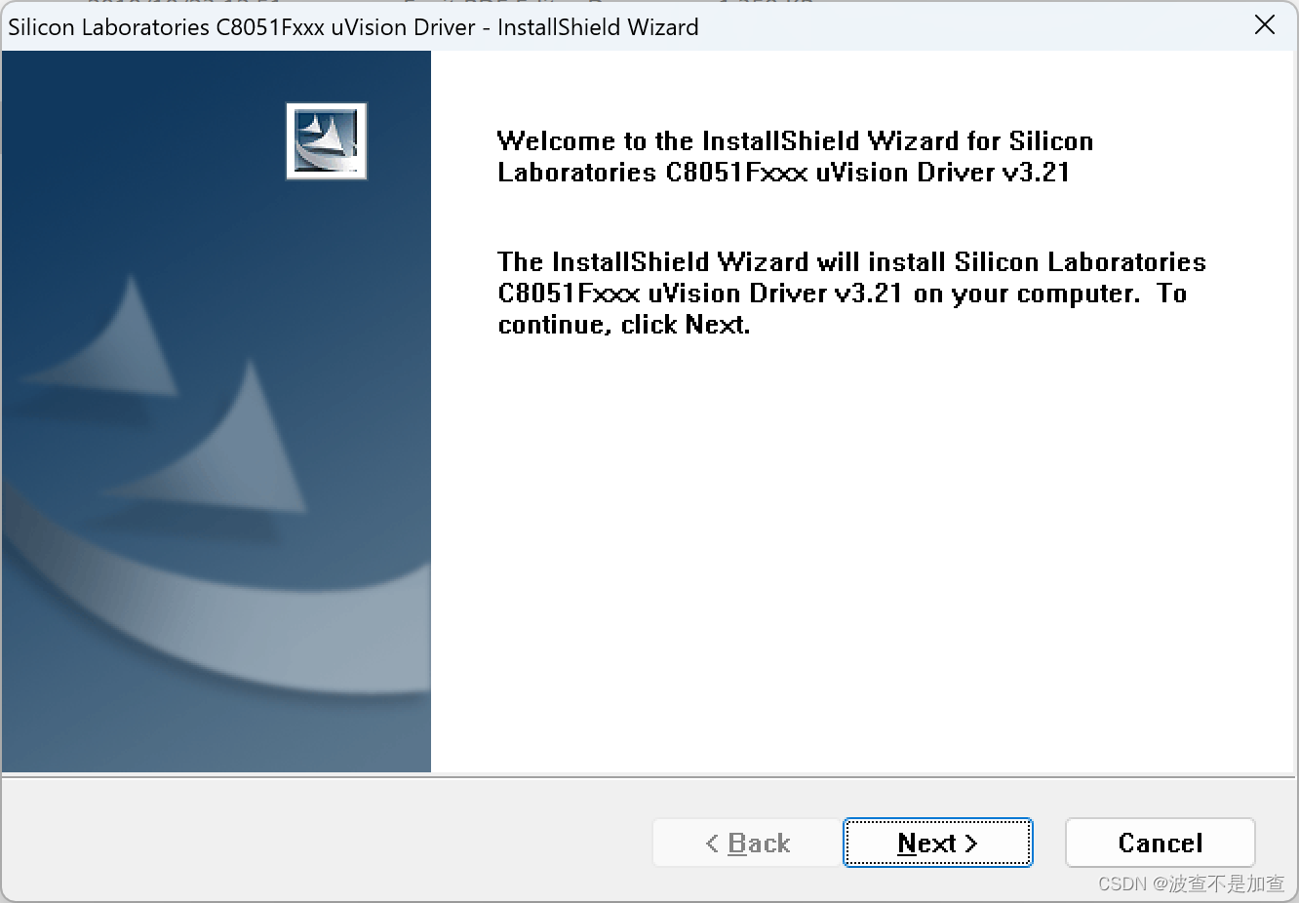Cancel the InstallShield Wizard

tap(1160, 843)
